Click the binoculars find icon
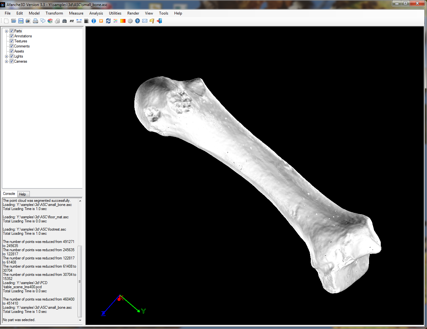 (65, 21)
